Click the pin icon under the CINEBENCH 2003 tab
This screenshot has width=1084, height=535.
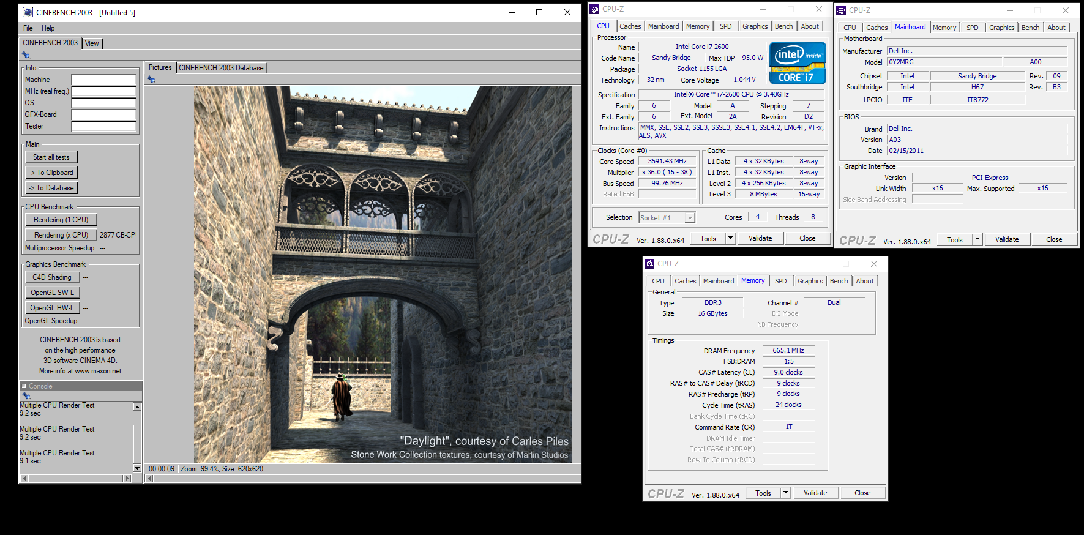(26, 55)
